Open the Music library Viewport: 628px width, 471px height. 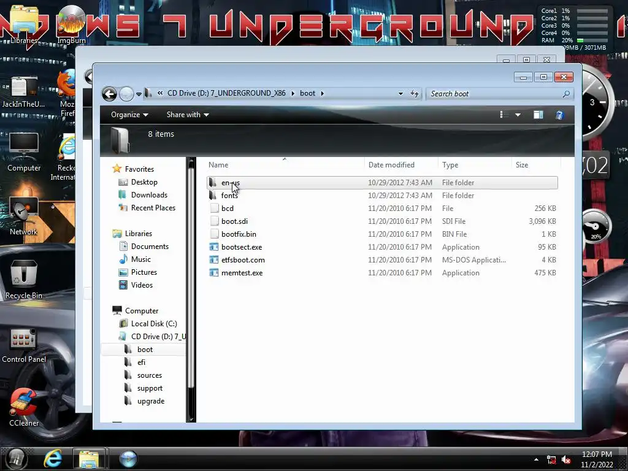(x=141, y=259)
